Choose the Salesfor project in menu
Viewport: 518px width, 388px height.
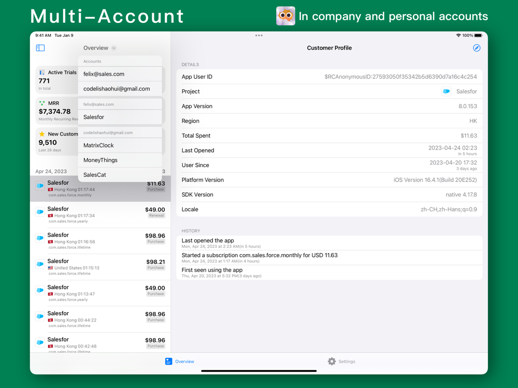coord(120,117)
